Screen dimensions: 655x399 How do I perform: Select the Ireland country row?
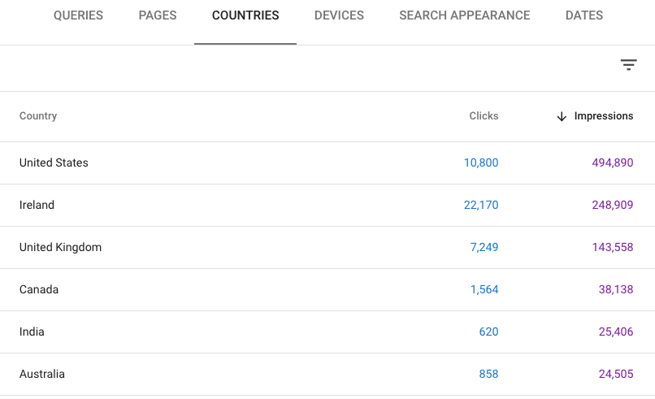click(x=37, y=205)
